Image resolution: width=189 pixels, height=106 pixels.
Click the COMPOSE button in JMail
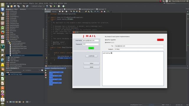91,56
